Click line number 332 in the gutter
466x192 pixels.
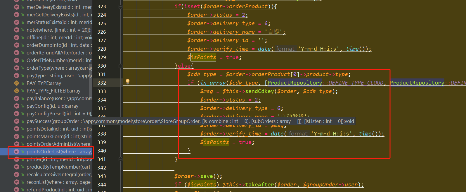(x=102, y=83)
